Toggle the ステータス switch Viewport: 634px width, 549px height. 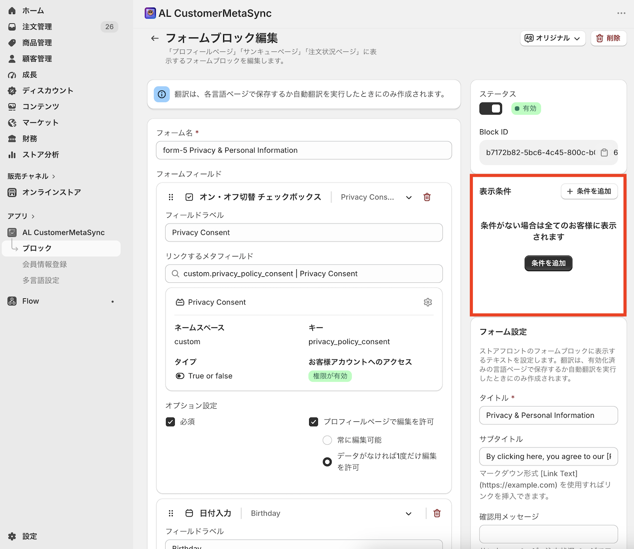point(490,109)
